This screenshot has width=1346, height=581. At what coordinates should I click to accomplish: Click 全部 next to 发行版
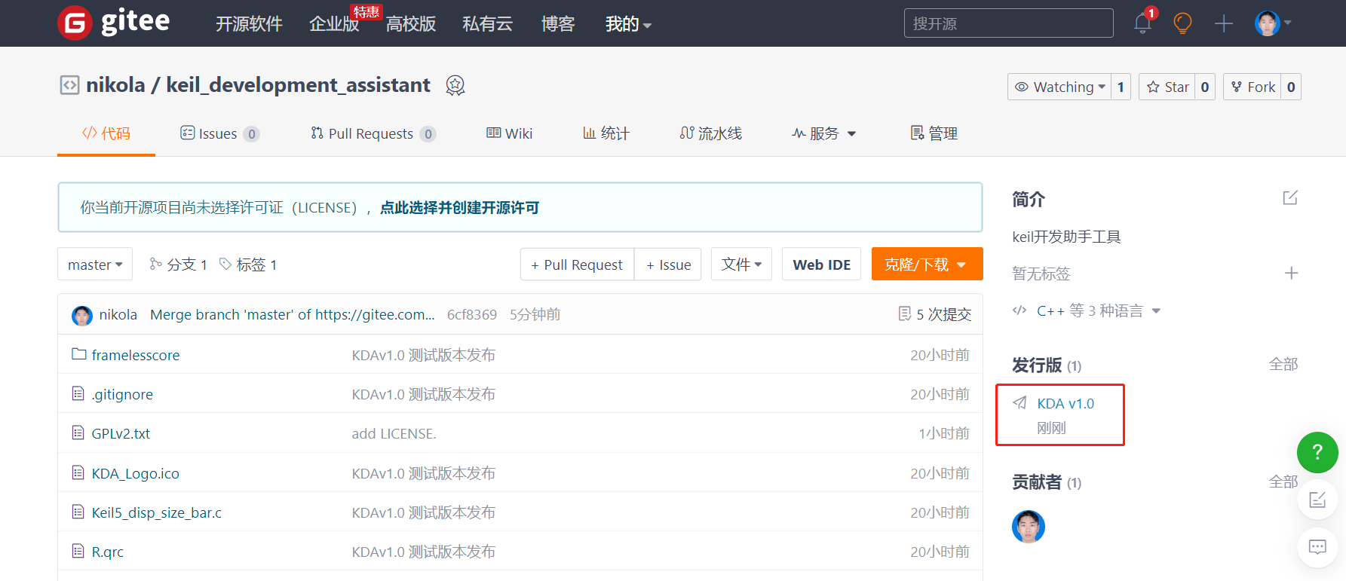[1283, 365]
